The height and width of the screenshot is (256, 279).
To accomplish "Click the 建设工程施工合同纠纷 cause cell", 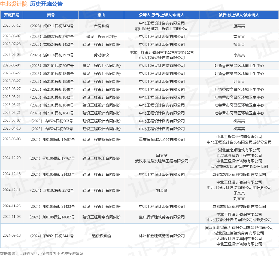I will (101, 158).
